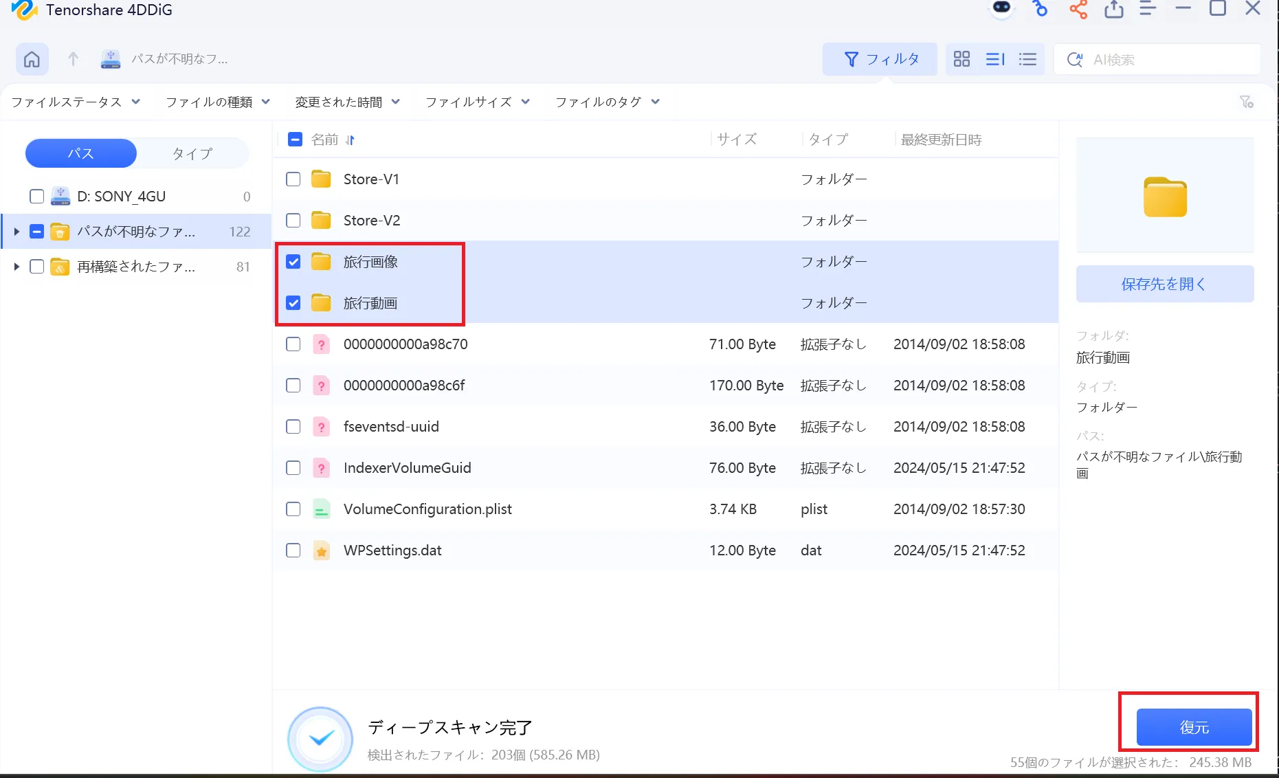Click the 復元 recovery button
Image resolution: width=1279 pixels, height=778 pixels.
point(1193,726)
